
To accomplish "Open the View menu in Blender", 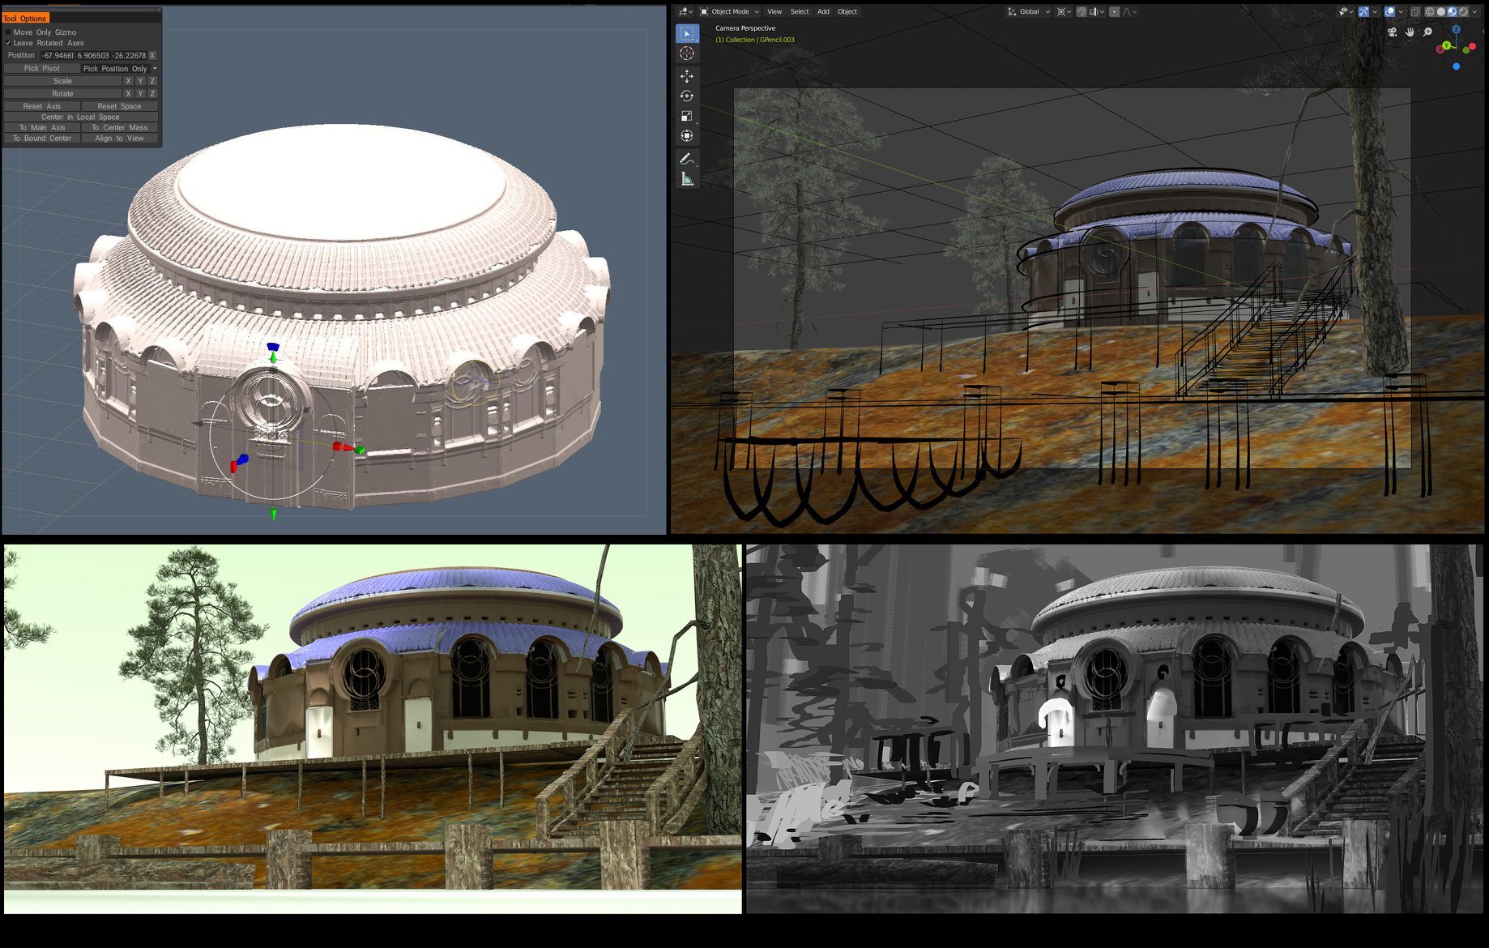I will [774, 11].
